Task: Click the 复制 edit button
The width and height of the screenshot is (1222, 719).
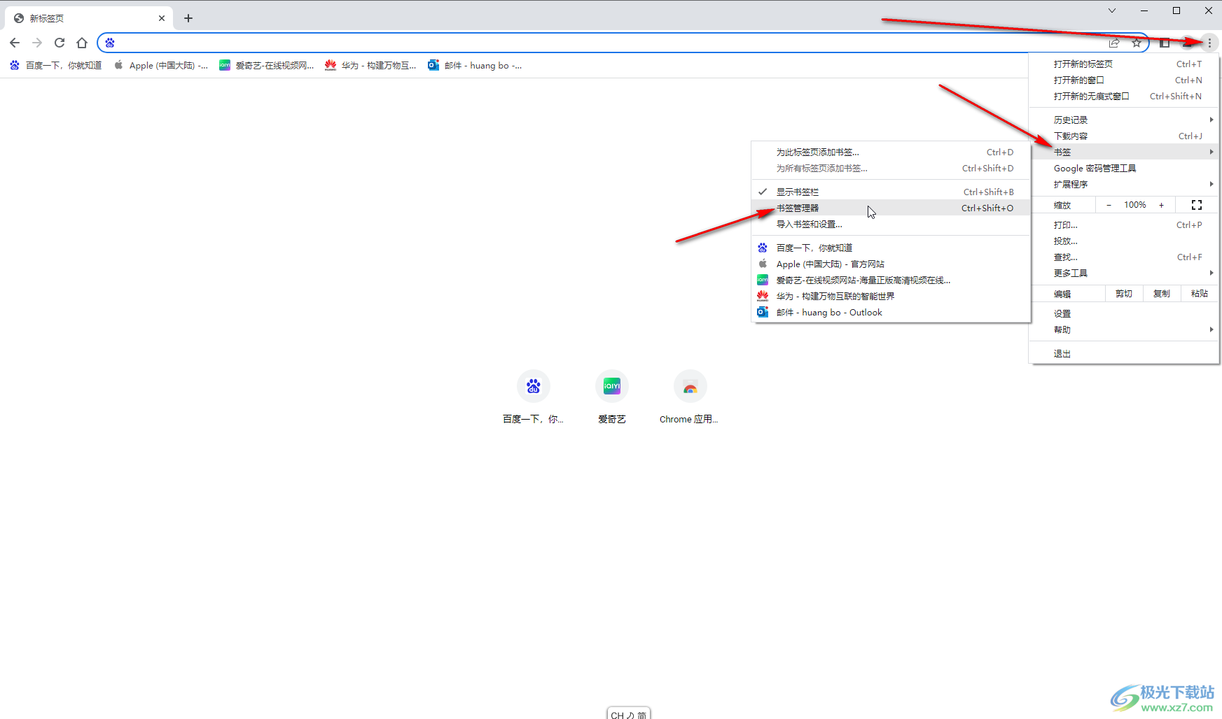Action: pos(1162,294)
